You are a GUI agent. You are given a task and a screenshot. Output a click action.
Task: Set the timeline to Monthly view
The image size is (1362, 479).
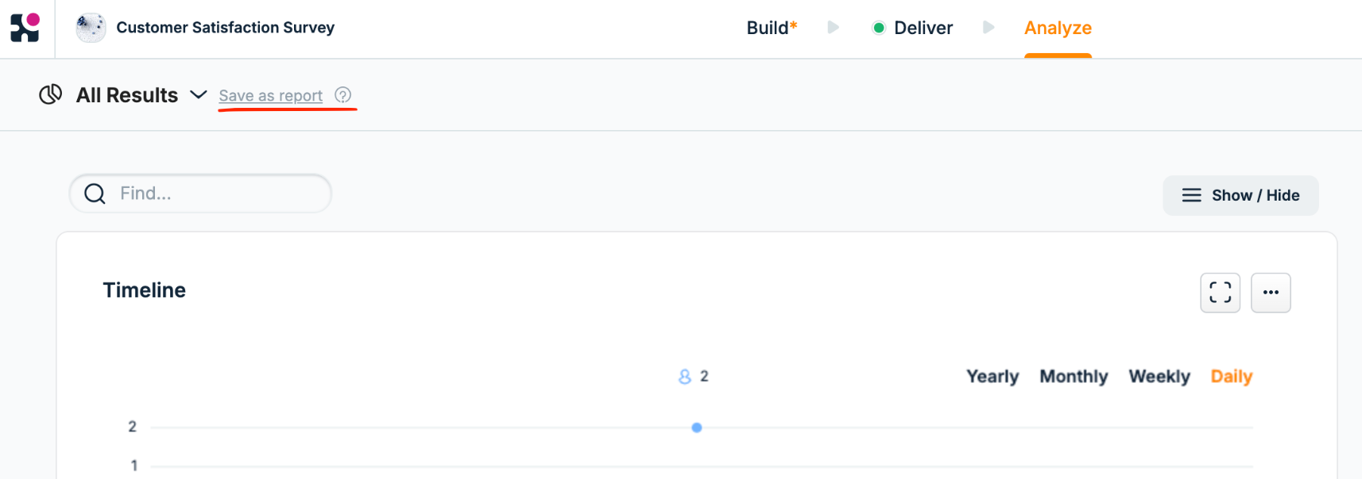point(1073,377)
